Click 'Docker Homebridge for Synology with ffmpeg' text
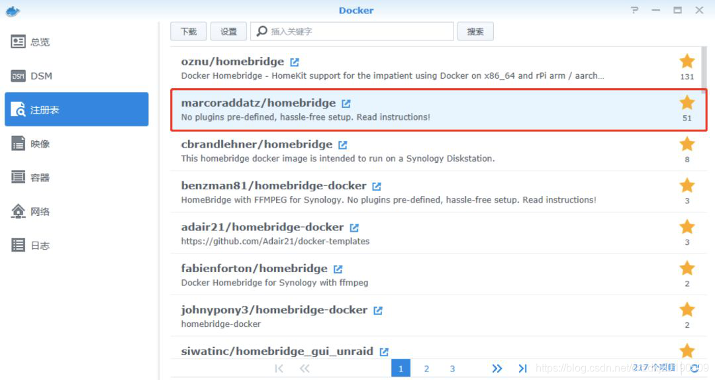The height and width of the screenshot is (380, 715). click(275, 283)
